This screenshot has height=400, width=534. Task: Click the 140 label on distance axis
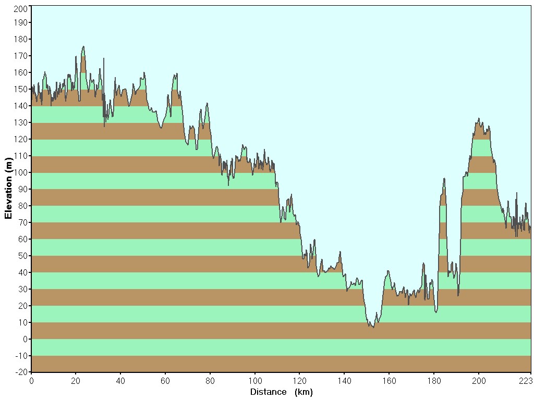[344, 381]
